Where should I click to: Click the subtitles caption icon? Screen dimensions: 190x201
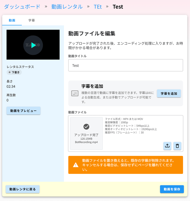point(75,93)
